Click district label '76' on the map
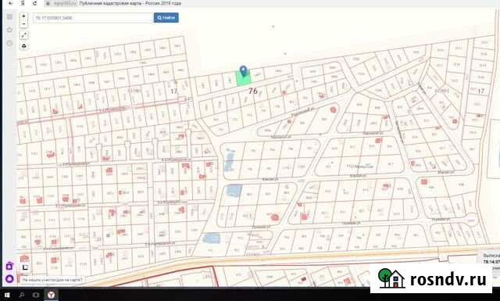 pyautogui.click(x=253, y=91)
